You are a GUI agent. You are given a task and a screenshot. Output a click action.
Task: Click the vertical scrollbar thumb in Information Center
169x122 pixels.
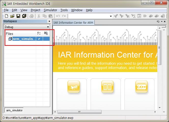click(160, 47)
